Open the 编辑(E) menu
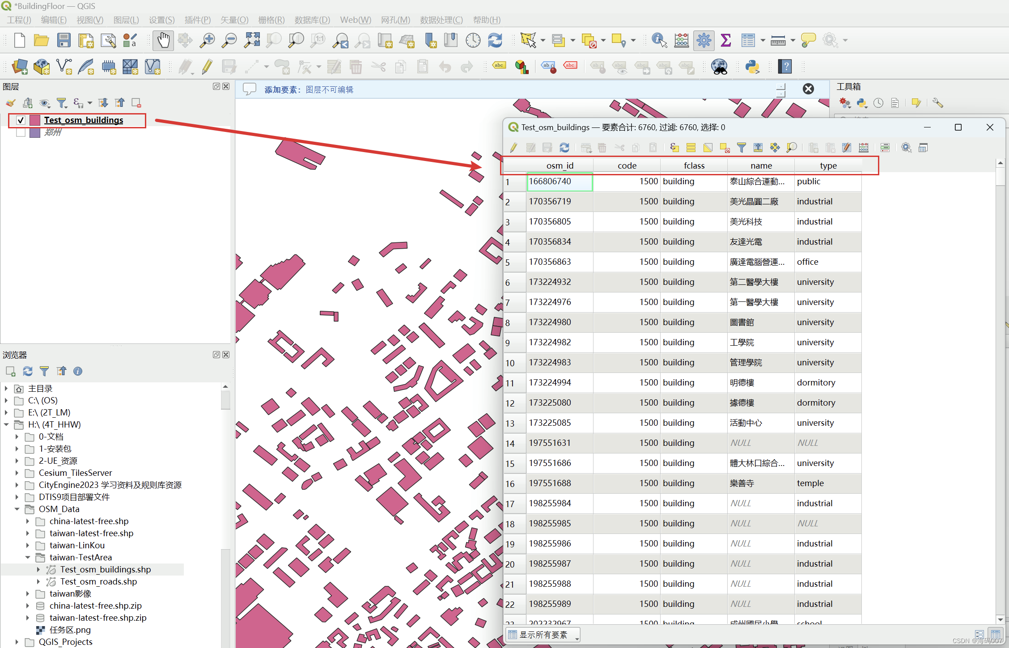The width and height of the screenshot is (1009, 648). 54,20
